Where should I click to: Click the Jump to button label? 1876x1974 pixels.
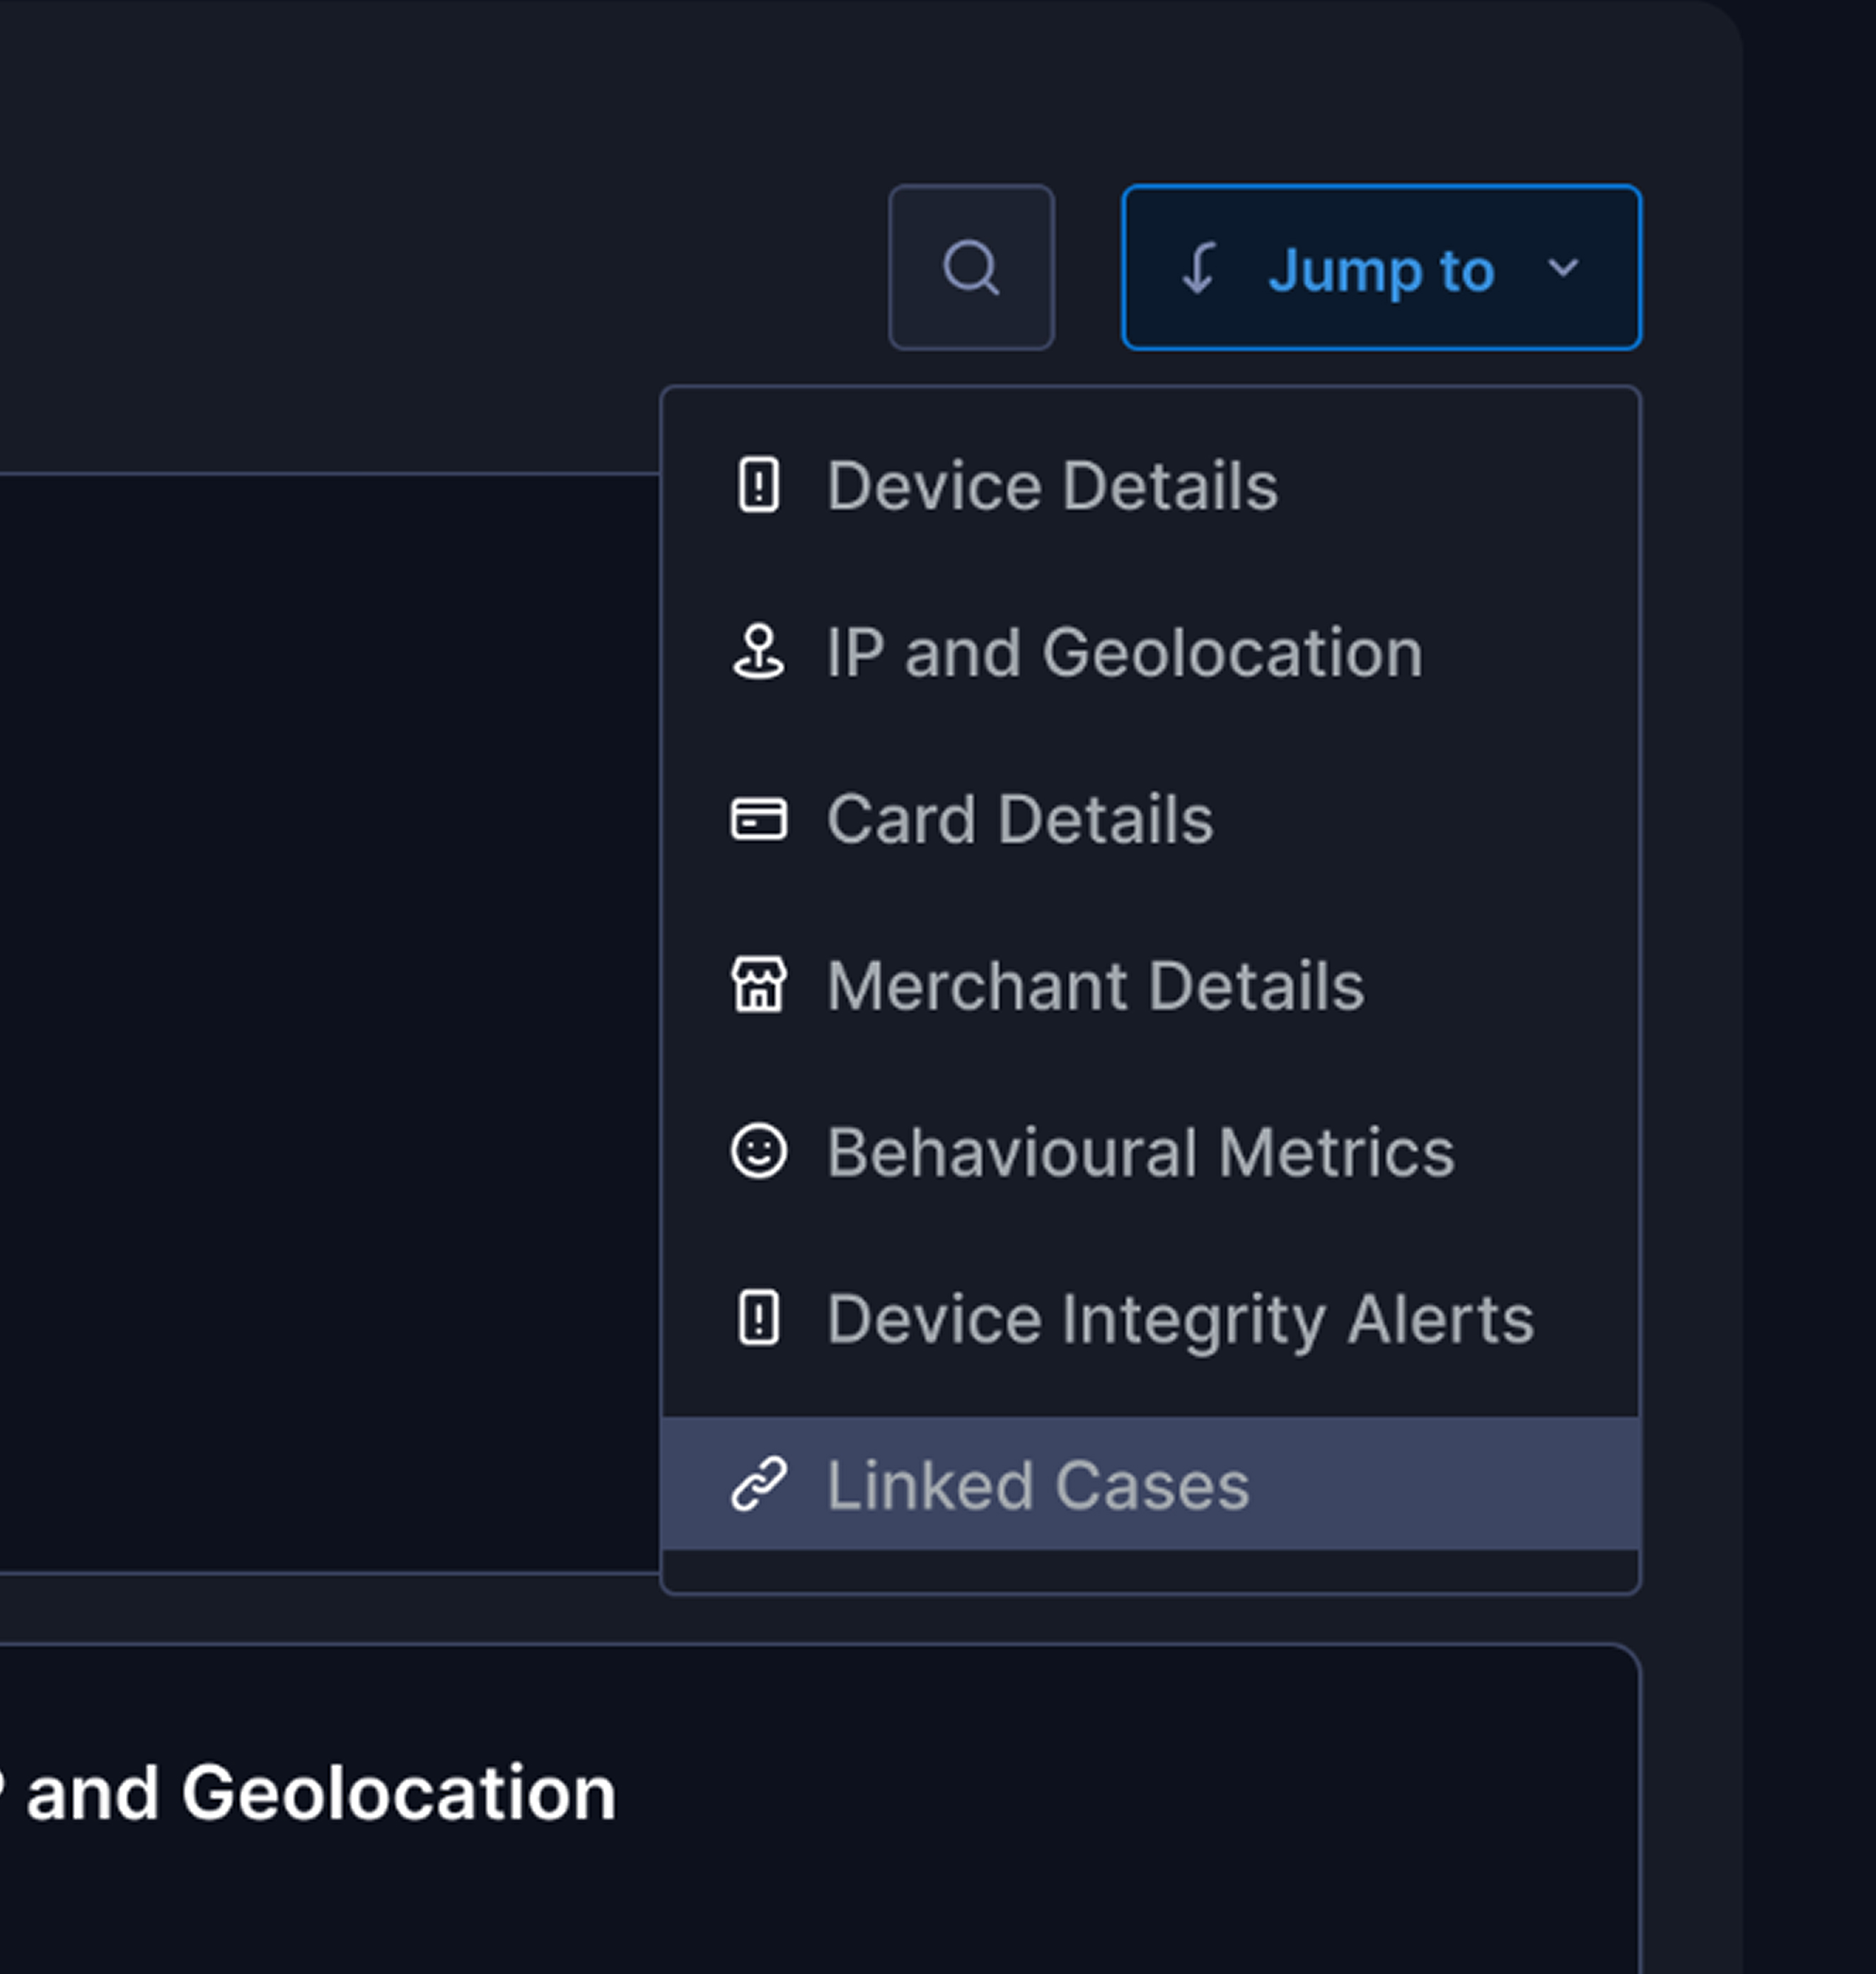coord(1380,270)
